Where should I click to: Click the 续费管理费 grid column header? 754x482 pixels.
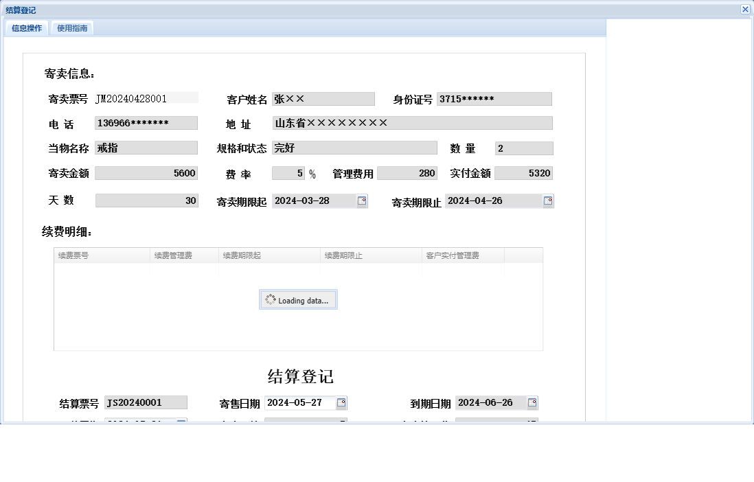click(185, 254)
